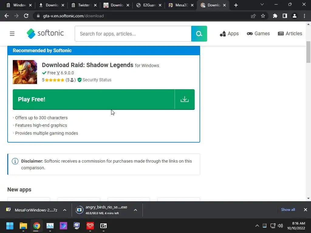Open the Articles section
The image size is (311, 233).
tap(290, 33)
